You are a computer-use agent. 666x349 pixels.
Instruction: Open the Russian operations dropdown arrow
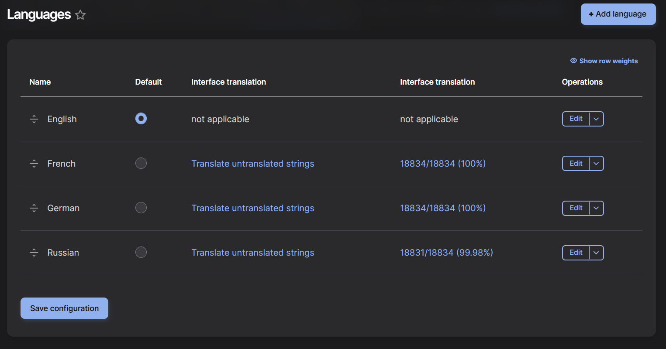(596, 253)
